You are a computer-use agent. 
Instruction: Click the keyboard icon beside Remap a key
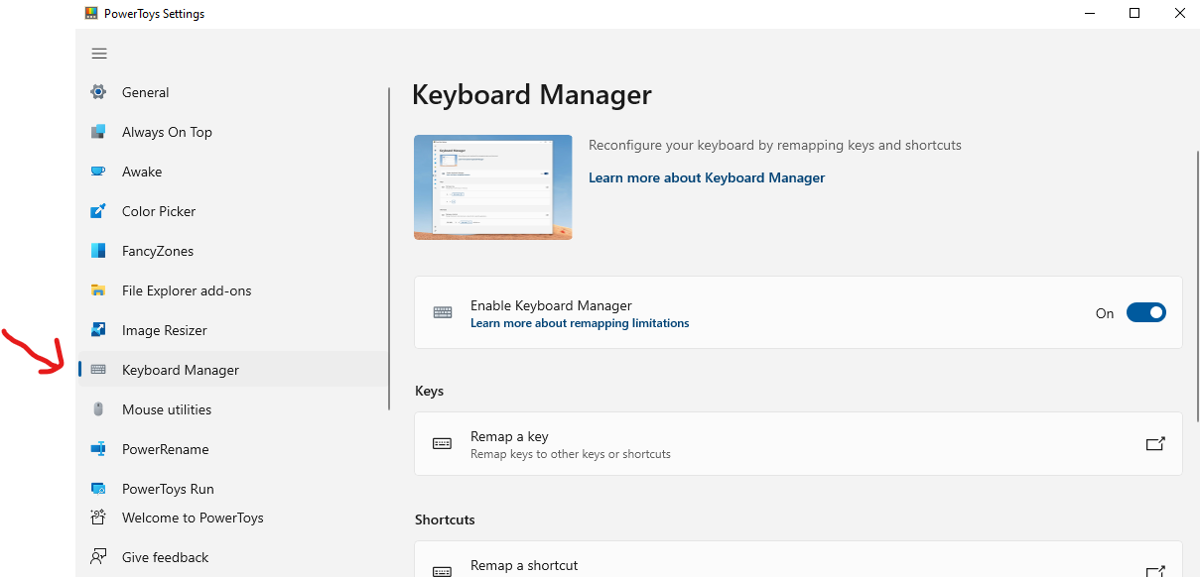[443, 444]
